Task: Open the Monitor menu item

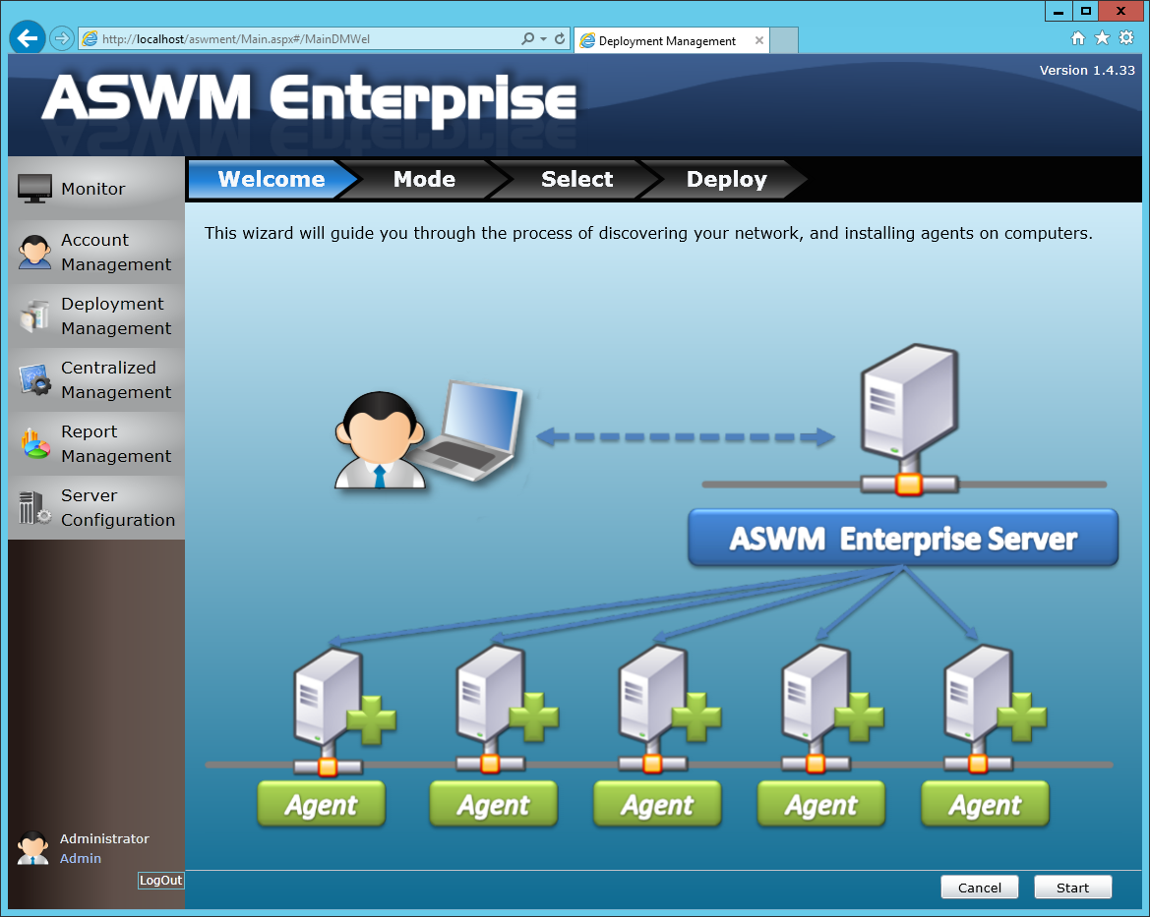Action: [96, 189]
